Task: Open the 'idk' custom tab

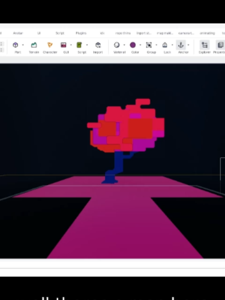Action: [102, 33]
